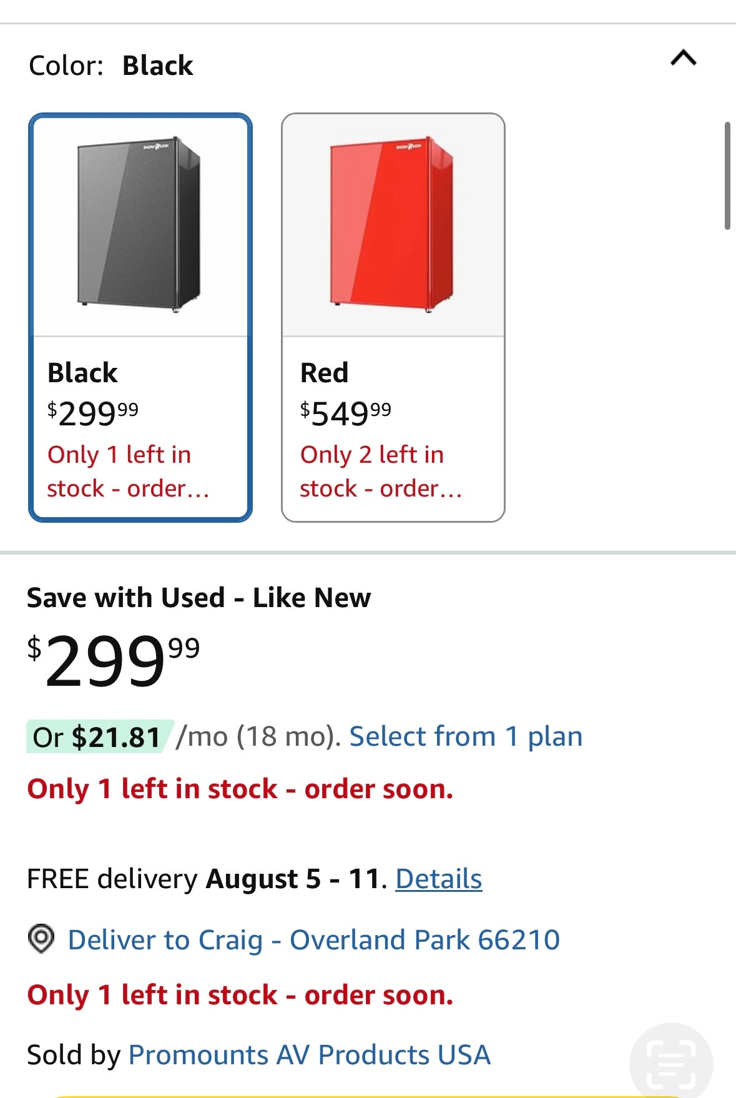Image resolution: width=736 pixels, height=1098 pixels.
Task: Open the delivery 'Details' link
Action: coord(438,879)
